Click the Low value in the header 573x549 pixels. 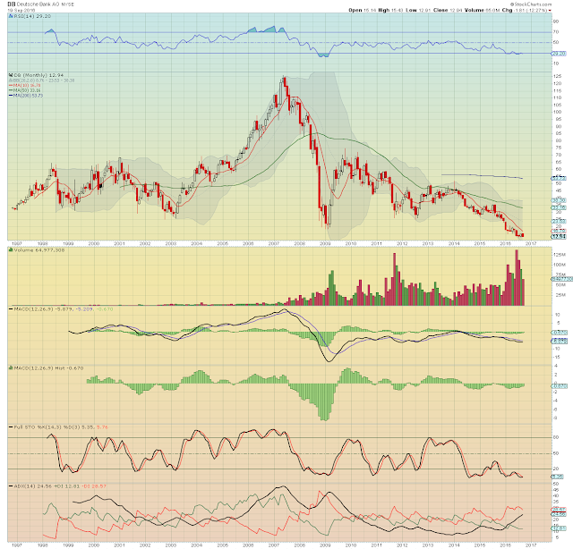[424, 10]
